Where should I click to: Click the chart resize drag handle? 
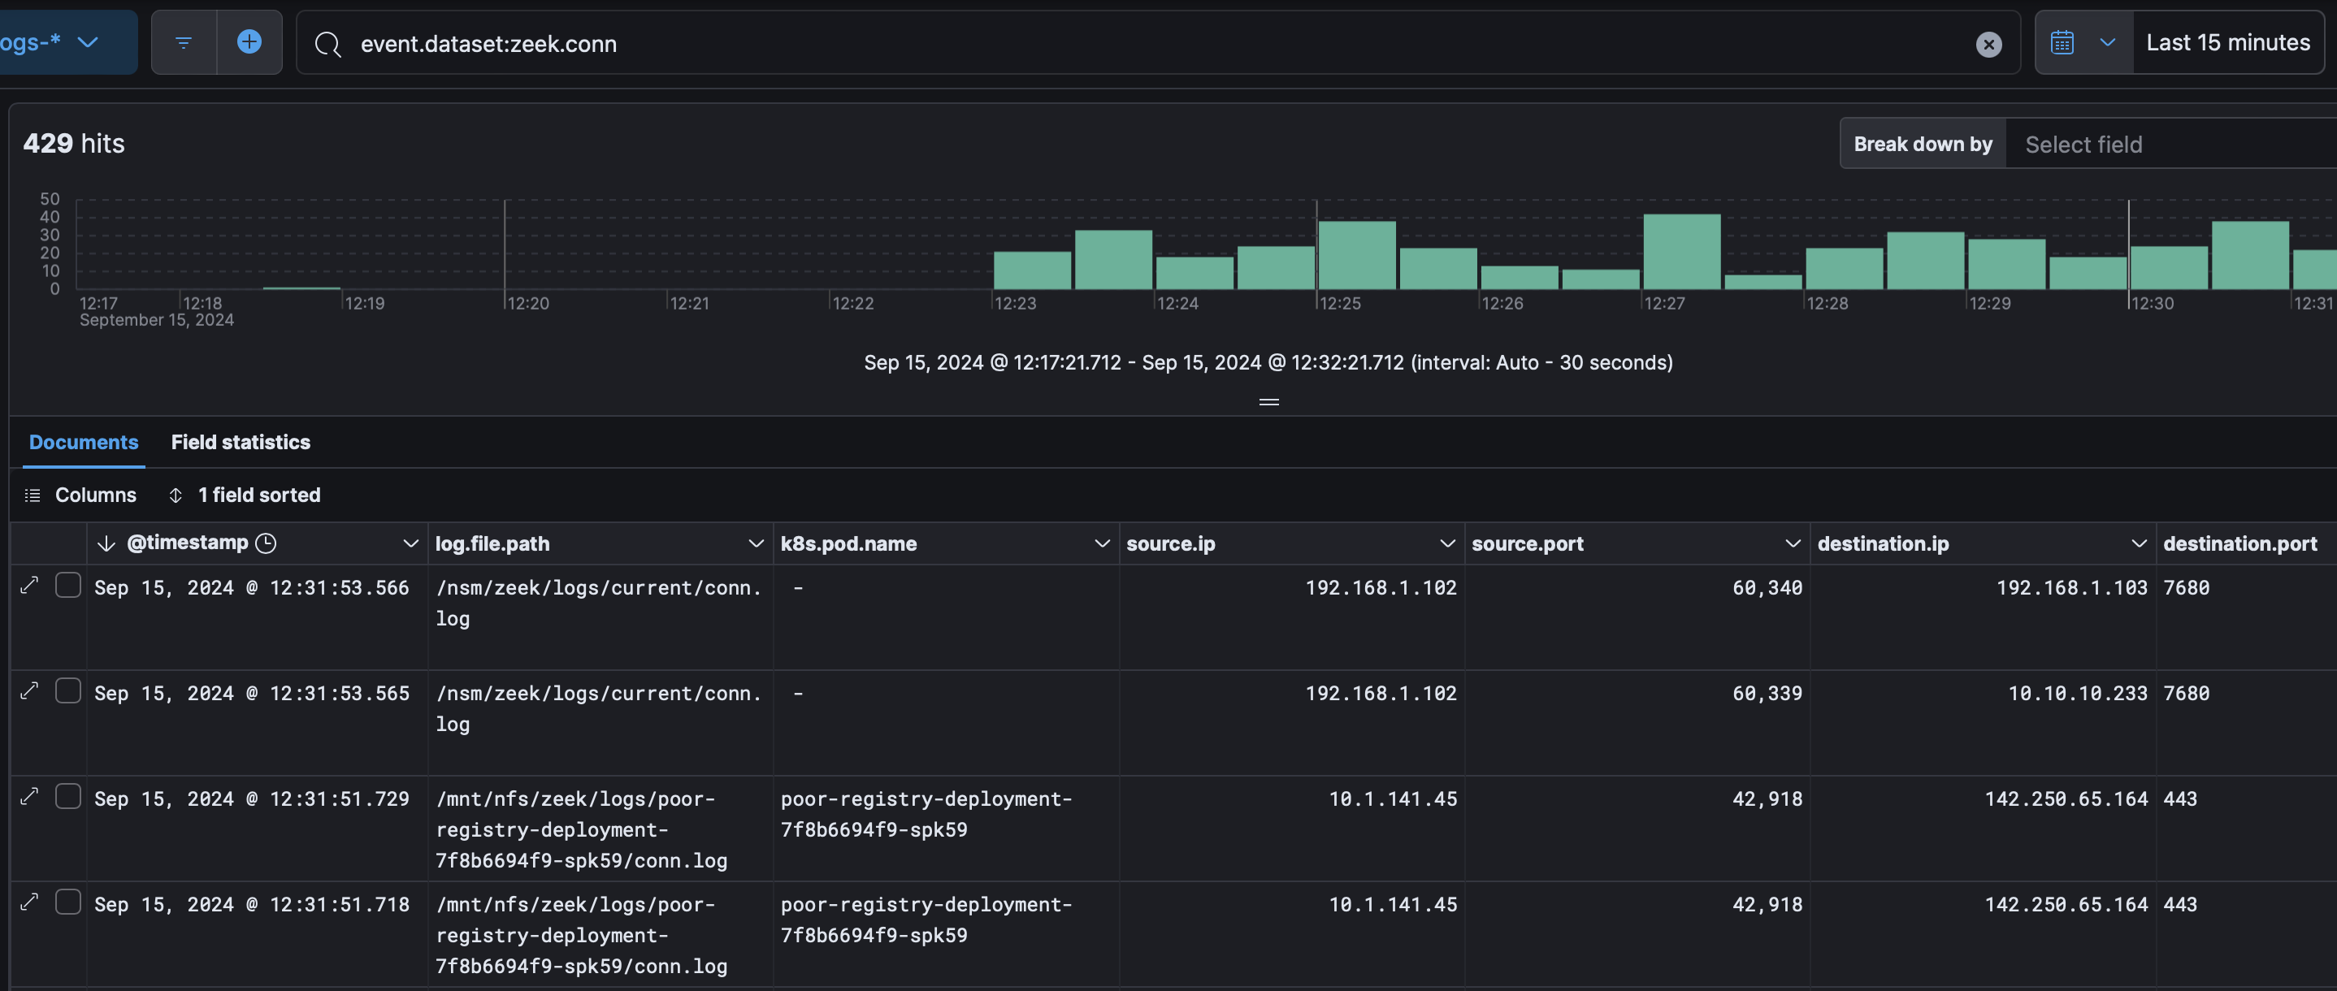tap(1268, 401)
